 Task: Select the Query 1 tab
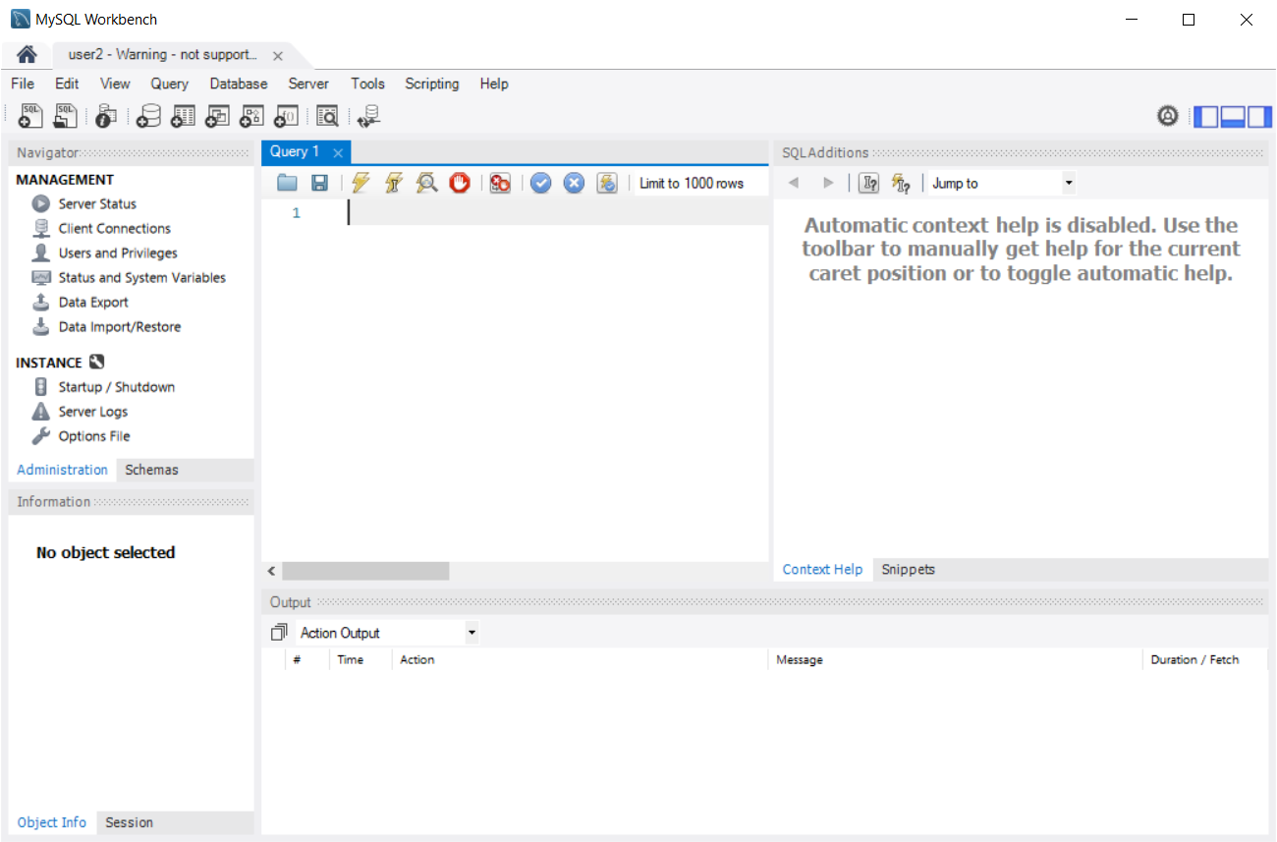pyautogui.click(x=295, y=151)
